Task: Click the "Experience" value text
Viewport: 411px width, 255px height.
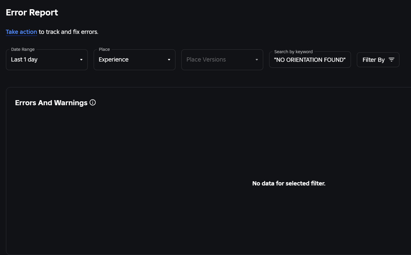Action: pyautogui.click(x=114, y=59)
